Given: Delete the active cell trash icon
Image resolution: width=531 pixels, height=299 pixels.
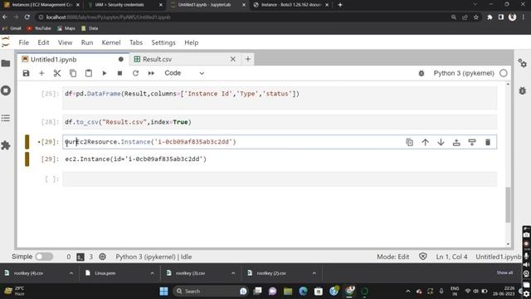Looking at the screenshot, I should (x=488, y=142).
